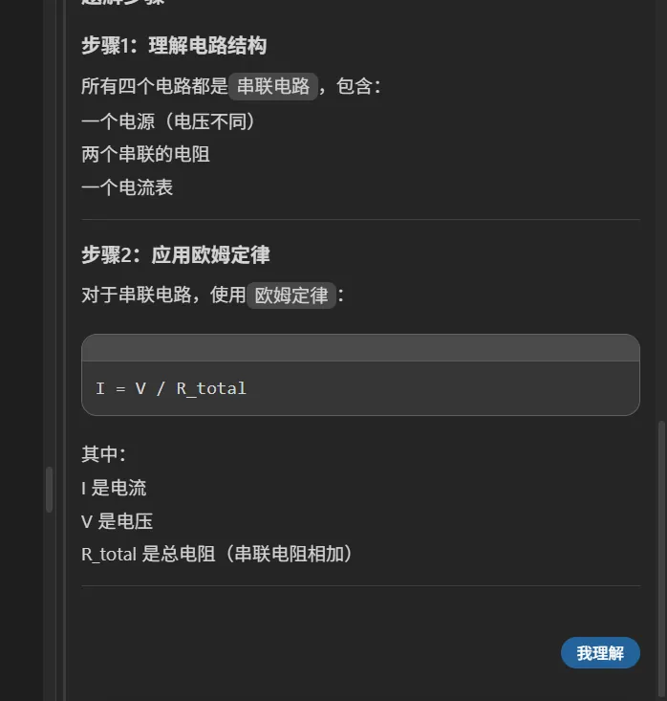Click the line V 是电压
Viewport: 667px width, 701px height.
[117, 521]
